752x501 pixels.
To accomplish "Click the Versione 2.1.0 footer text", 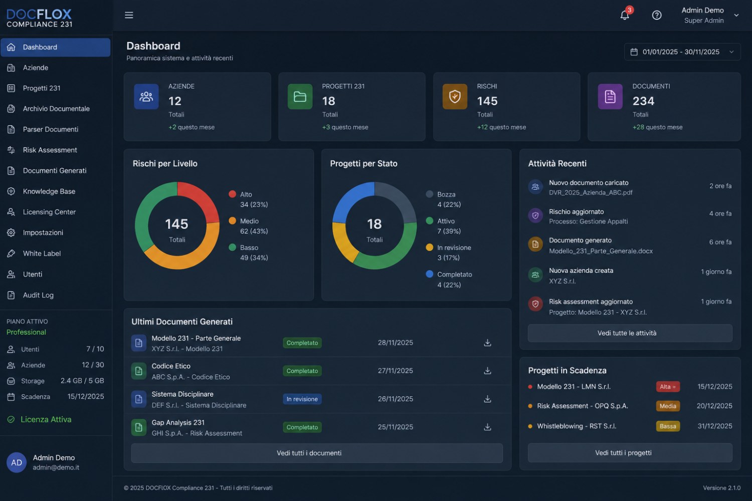I will [x=721, y=488].
